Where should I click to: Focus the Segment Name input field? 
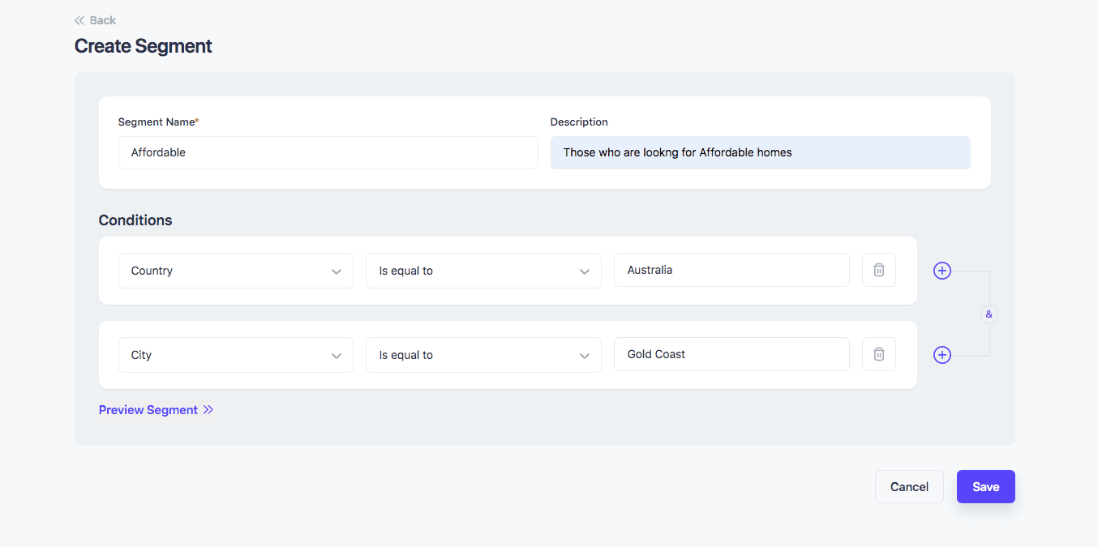tap(328, 152)
